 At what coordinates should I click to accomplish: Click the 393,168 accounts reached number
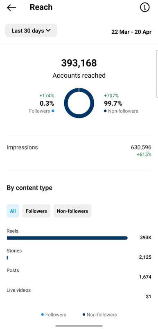tap(79, 63)
